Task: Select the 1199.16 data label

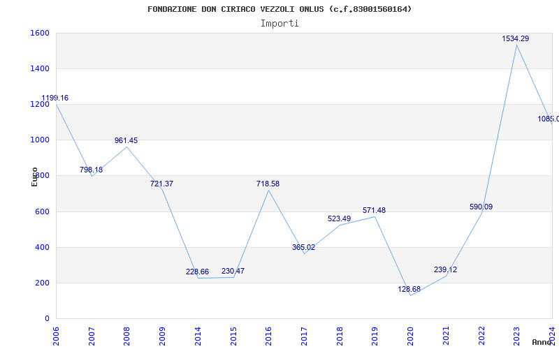Action: coord(55,98)
